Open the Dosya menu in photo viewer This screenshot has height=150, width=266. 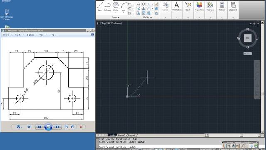point(7,35)
